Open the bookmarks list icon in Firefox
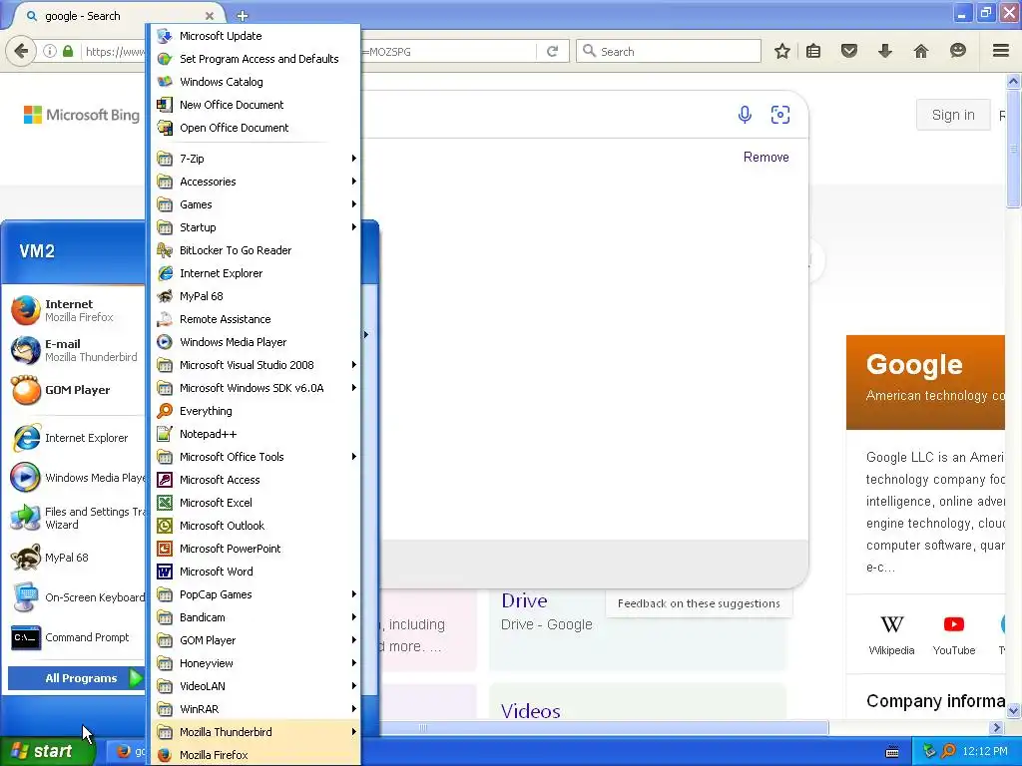The width and height of the screenshot is (1022, 766). [x=813, y=51]
